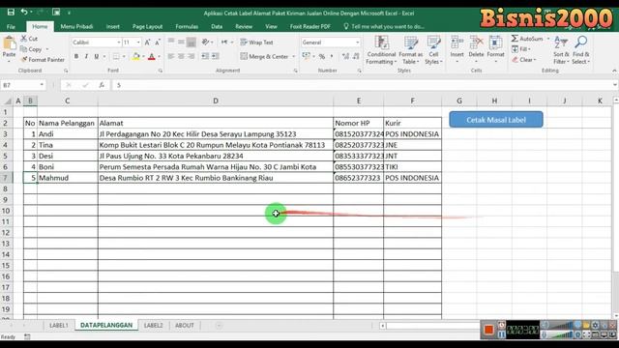This screenshot has height=348, width=619.
Task: Open Sort & Filter menu
Action: pos(561,50)
